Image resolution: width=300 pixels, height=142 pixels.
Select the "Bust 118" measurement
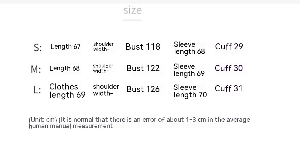click(x=143, y=47)
